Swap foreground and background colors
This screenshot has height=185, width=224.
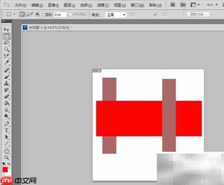(x=9, y=163)
